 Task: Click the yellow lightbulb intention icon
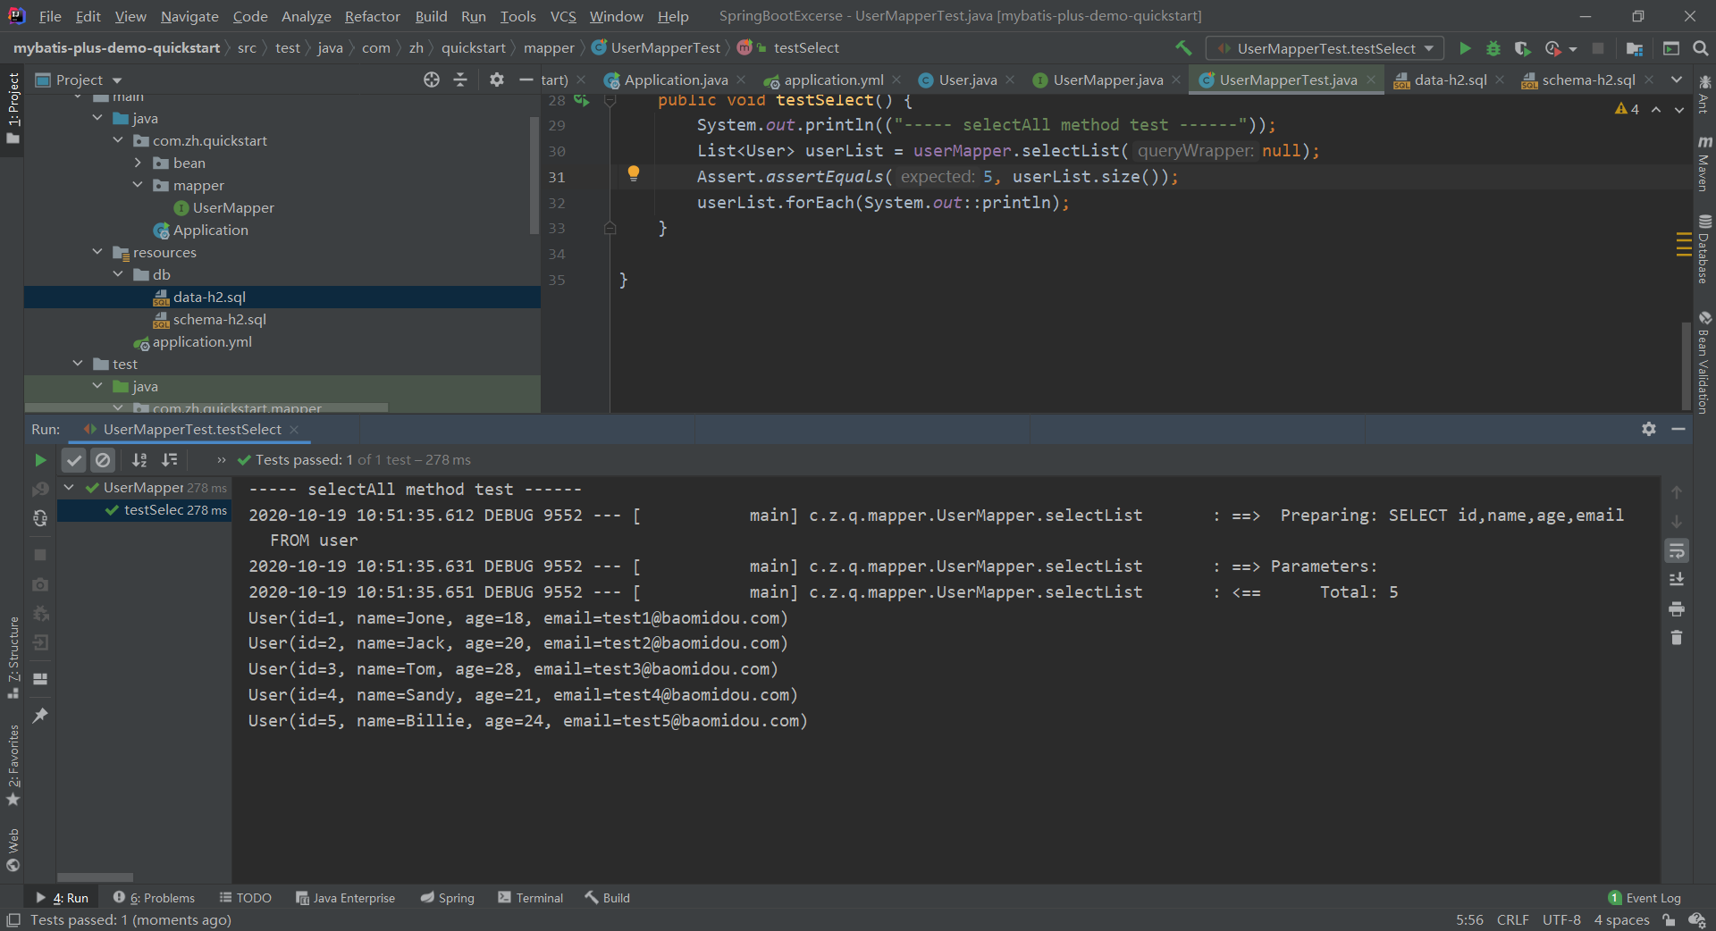coord(633,173)
